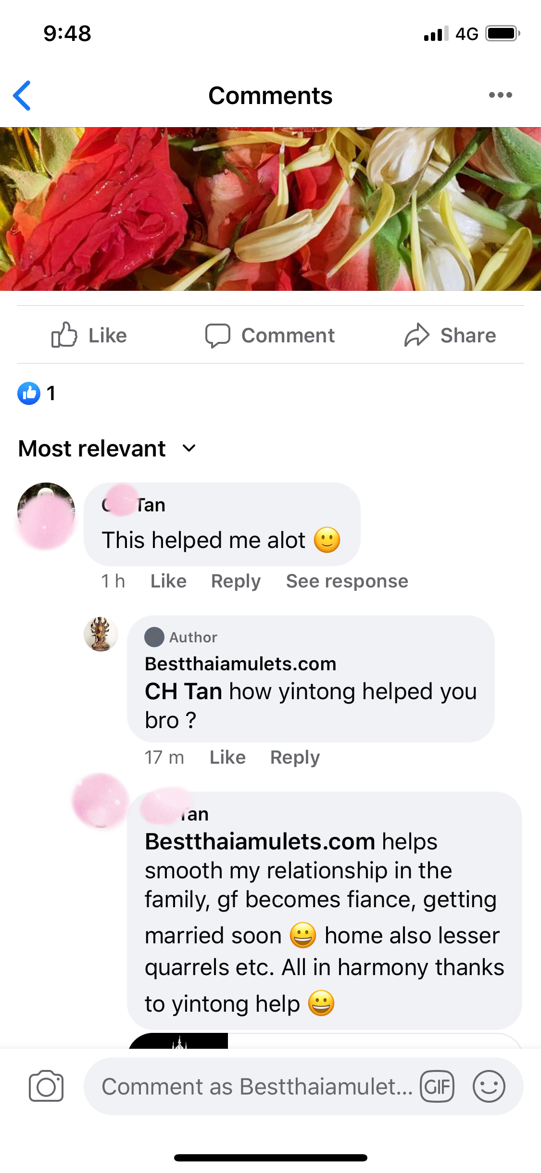Tap the blue back arrow

pyautogui.click(x=22, y=95)
